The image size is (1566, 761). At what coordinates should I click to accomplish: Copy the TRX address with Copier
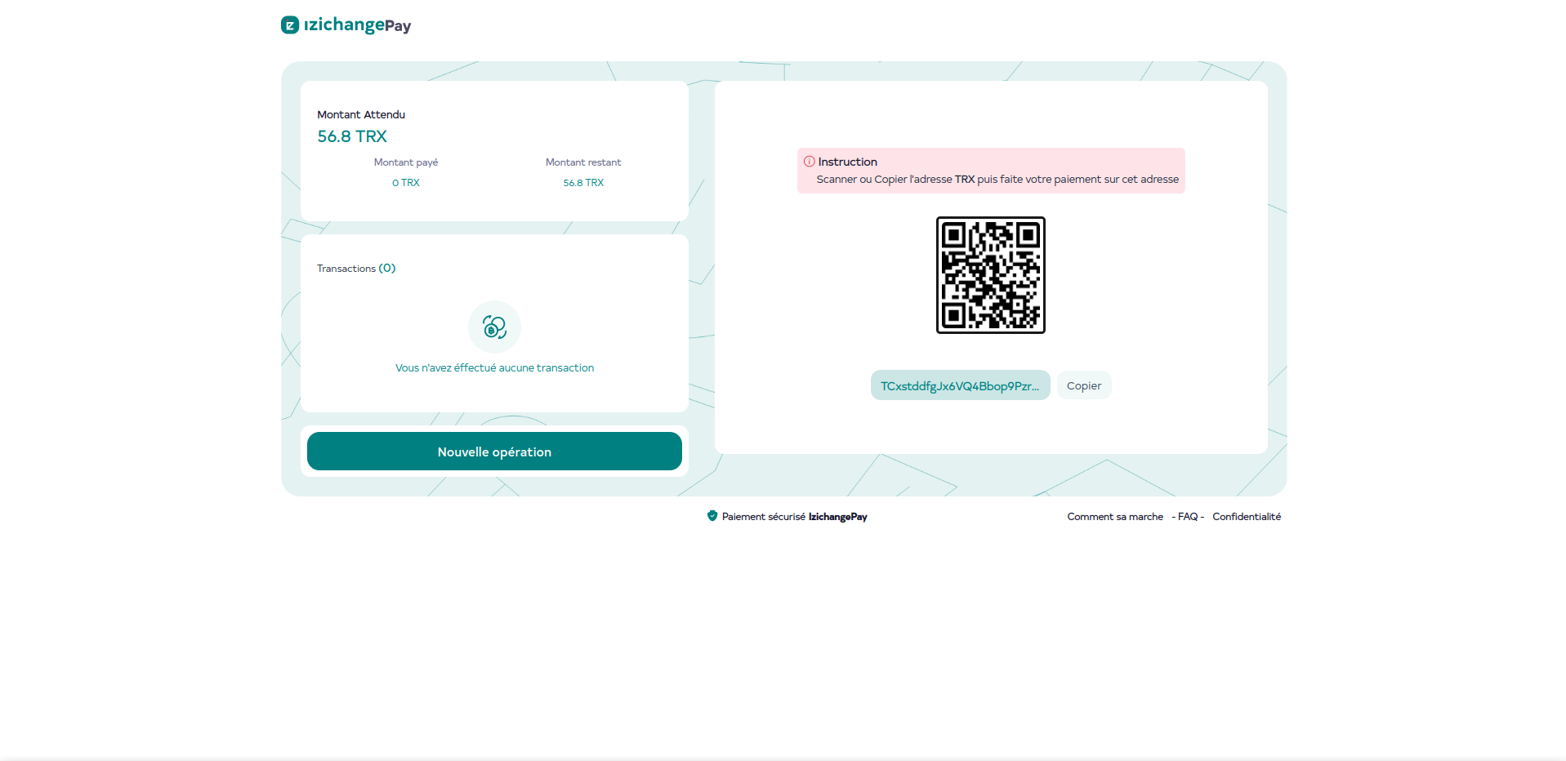tap(1084, 385)
